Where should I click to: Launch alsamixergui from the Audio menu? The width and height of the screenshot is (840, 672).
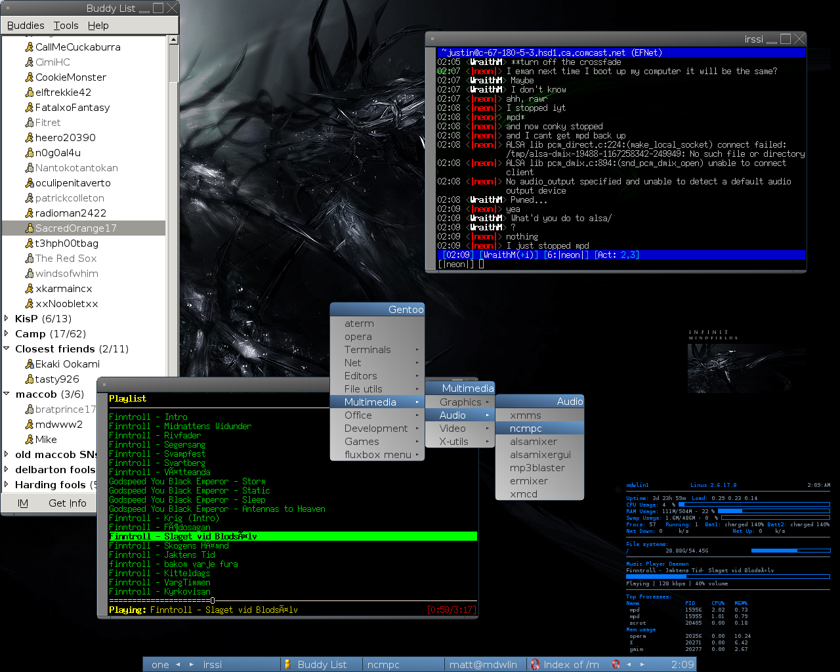point(540,455)
